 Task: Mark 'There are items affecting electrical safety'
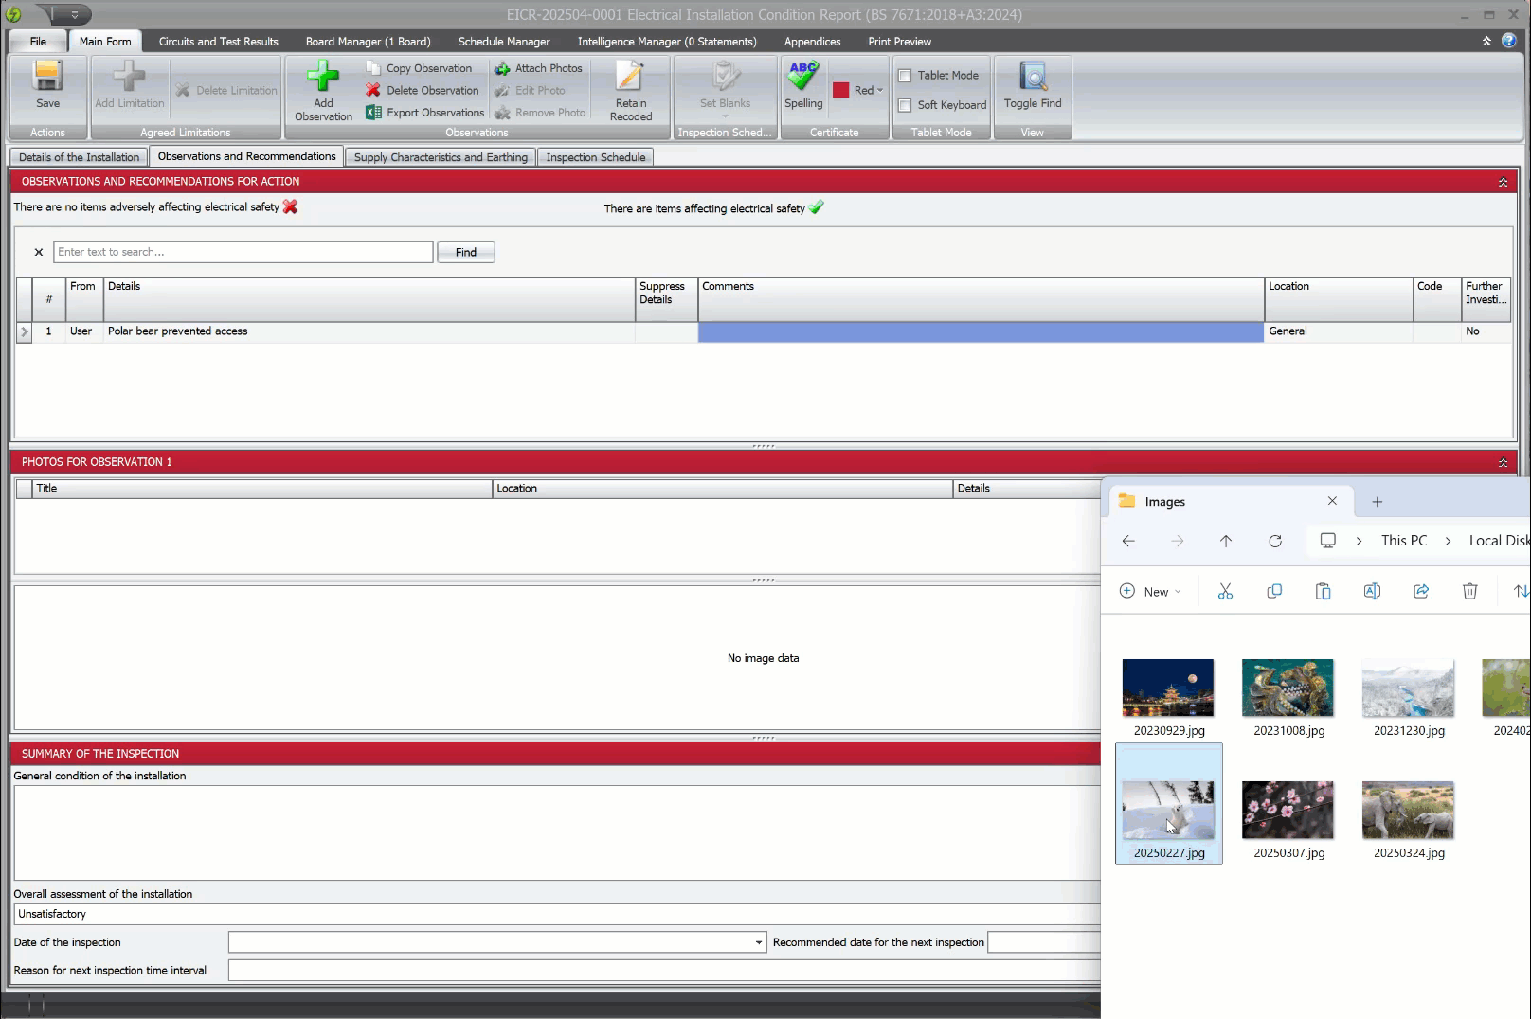[816, 207]
